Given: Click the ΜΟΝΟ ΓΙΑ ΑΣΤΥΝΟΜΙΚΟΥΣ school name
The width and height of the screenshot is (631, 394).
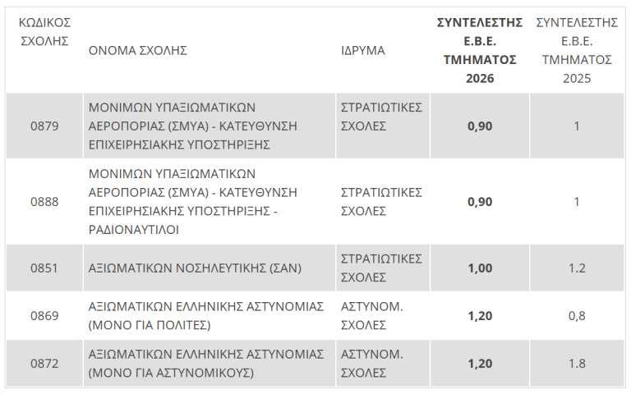Looking at the screenshot, I should tap(206, 364).
